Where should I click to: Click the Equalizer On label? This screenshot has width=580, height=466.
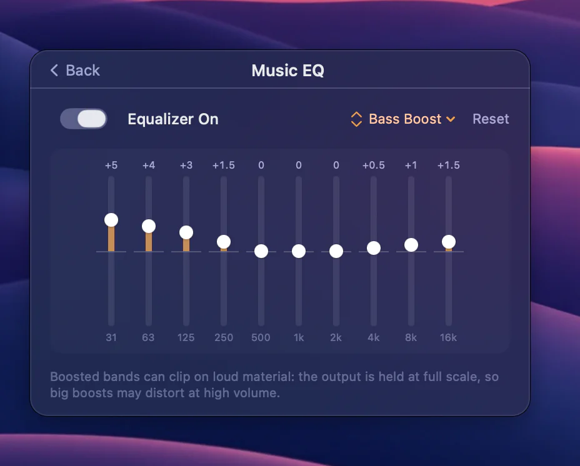pyautogui.click(x=173, y=119)
